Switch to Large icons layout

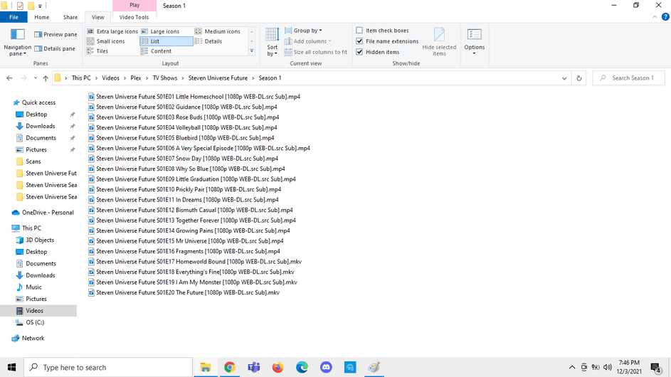point(161,31)
